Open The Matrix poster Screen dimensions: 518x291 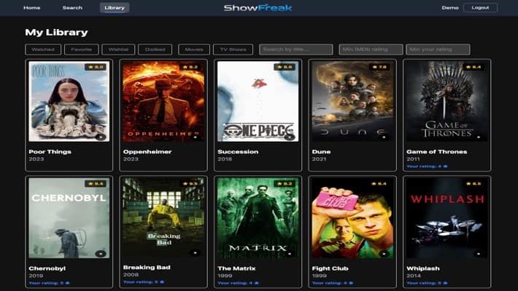258,218
